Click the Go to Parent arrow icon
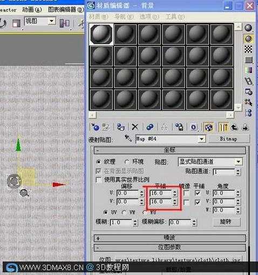 click(x=234, y=128)
